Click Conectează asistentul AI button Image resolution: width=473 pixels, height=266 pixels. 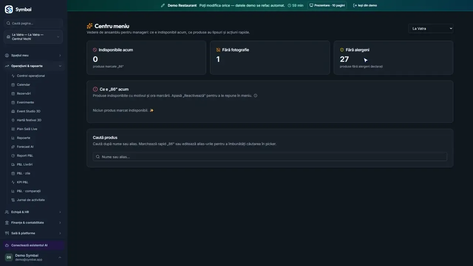point(33,245)
